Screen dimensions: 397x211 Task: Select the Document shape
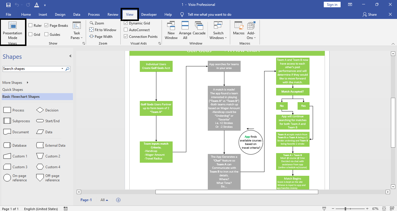pyautogui.click(x=16, y=132)
